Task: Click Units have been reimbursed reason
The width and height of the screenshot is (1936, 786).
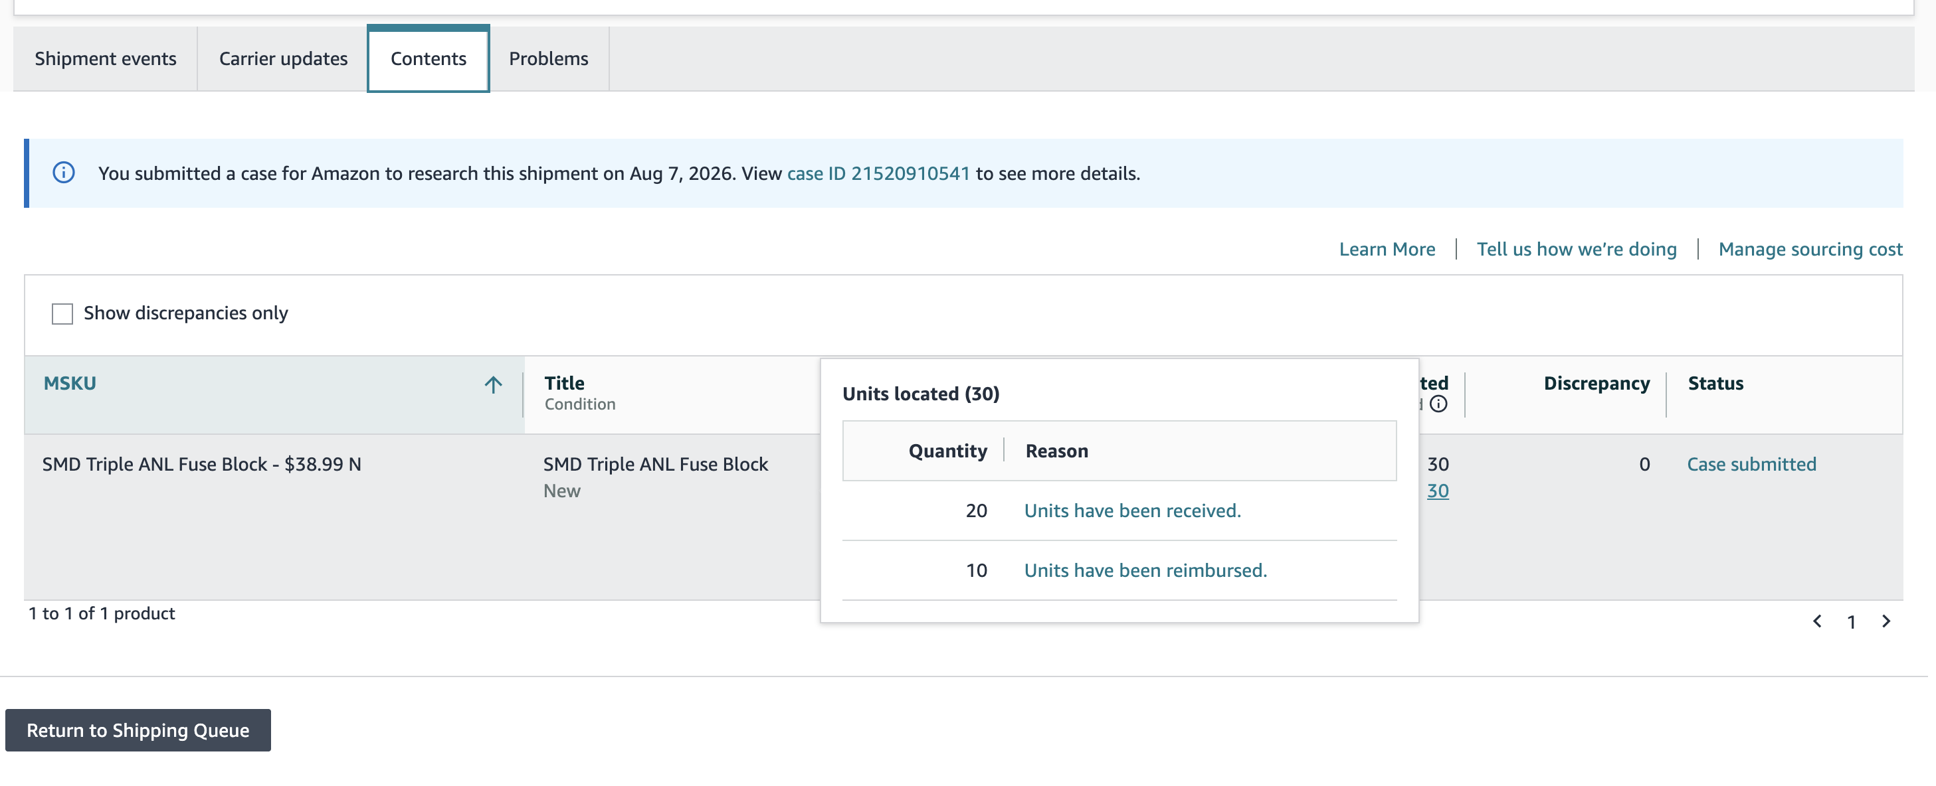Action: 1145,570
